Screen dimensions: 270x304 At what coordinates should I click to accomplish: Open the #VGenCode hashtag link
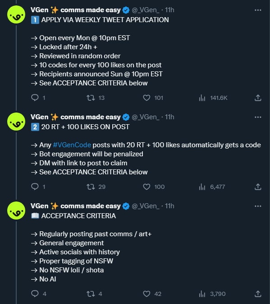click(72, 145)
